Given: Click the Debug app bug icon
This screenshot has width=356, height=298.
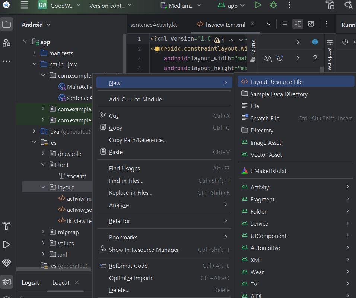Looking at the screenshot, I should pyautogui.click(x=273, y=5).
